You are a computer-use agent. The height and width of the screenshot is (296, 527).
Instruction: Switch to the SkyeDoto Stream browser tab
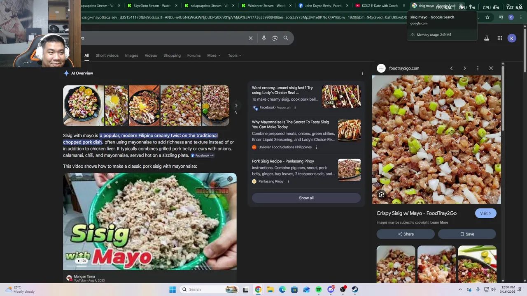pyautogui.click(x=152, y=6)
